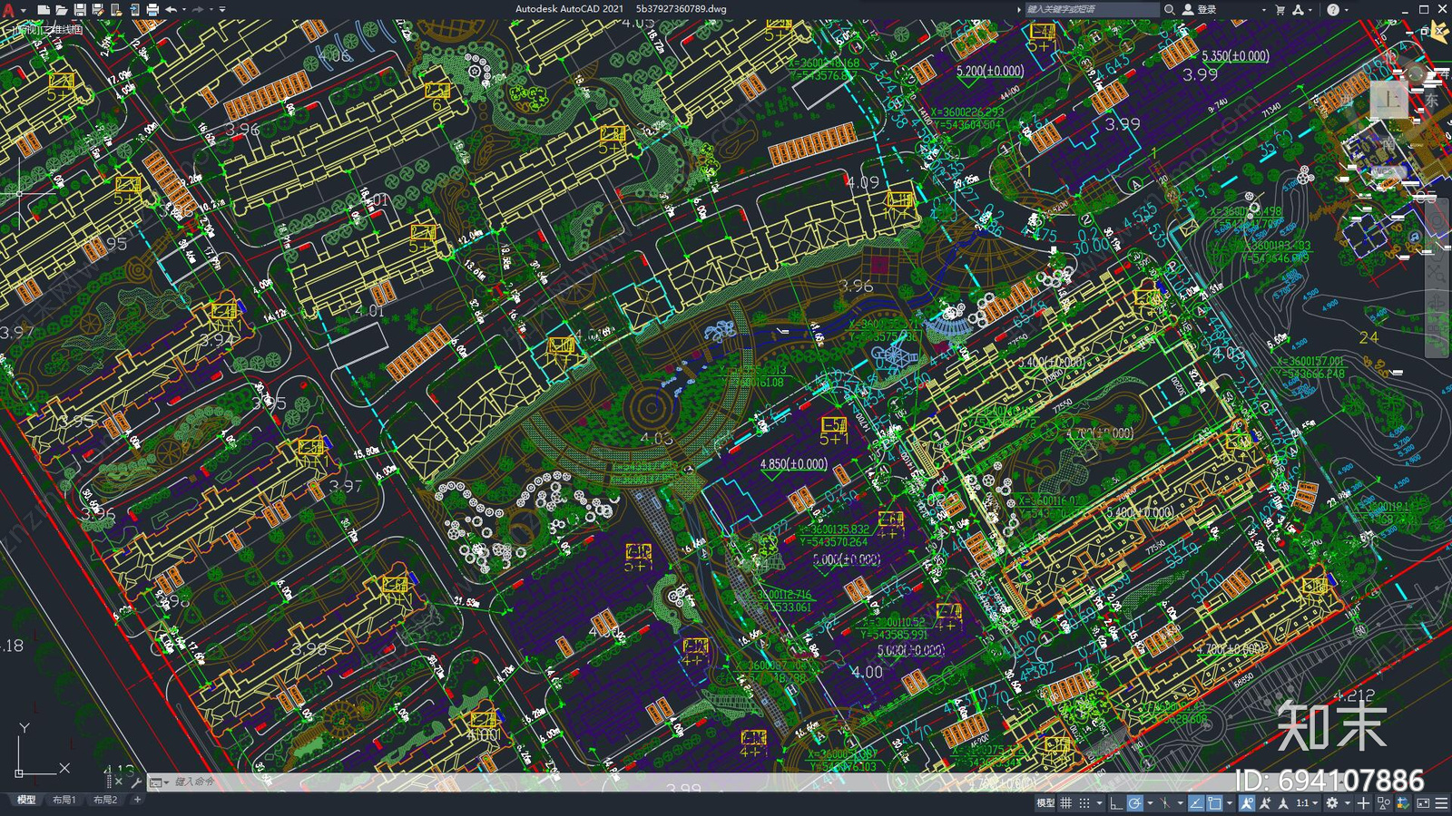Toggle object snap tracking icon
Viewport: 1452px width, 816px height.
click(1196, 803)
